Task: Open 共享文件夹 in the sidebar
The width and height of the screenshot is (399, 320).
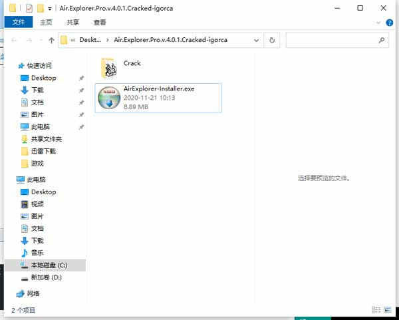Action: [x=47, y=139]
